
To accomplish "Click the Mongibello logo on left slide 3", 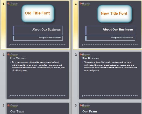I will pos(13,106).
